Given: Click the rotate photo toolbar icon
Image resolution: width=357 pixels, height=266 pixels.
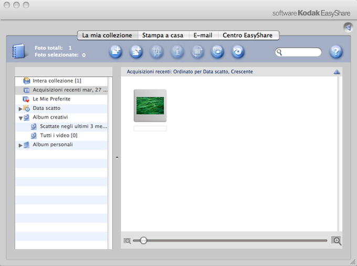Looking at the screenshot, I should pos(197,51).
